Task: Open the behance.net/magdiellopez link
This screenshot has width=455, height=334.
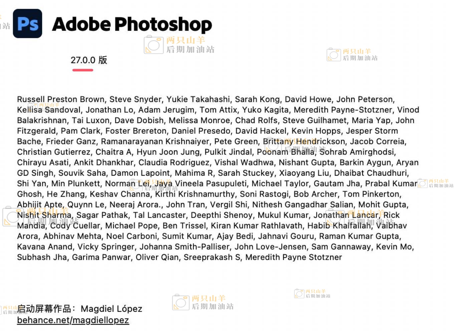Action: [x=73, y=320]
